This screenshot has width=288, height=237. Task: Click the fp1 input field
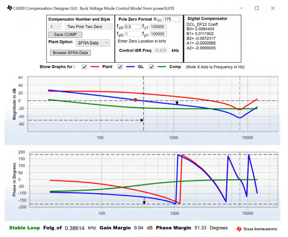click(158, 34)
